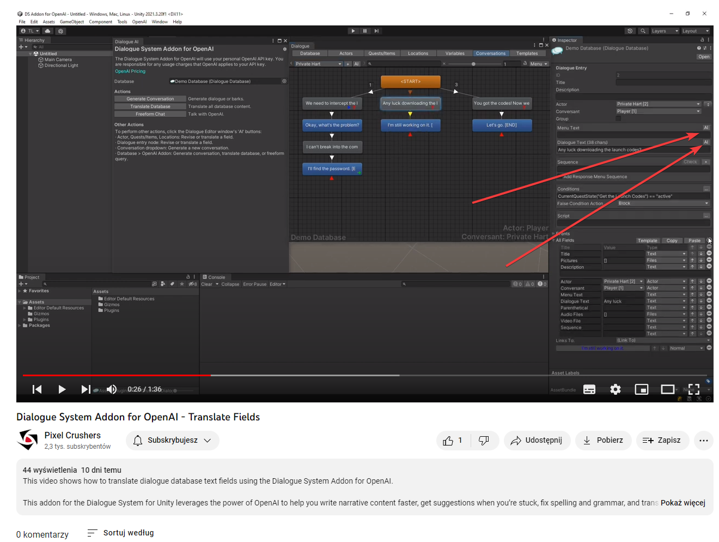
Task: Switch to the Quests/Items tab
Action: (x=382, y=53)
